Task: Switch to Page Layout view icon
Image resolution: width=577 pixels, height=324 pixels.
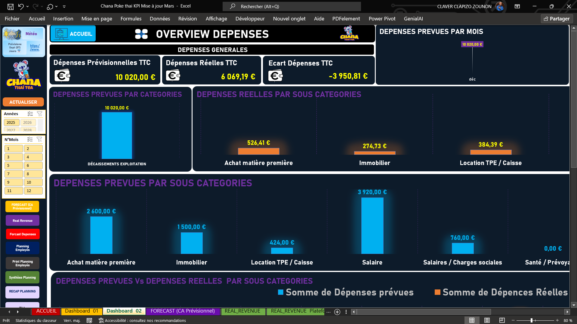Action: (x=487, y=320)
